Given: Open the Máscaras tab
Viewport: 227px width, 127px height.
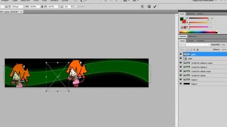Looking at the screenshot, I should click(192, 36).
